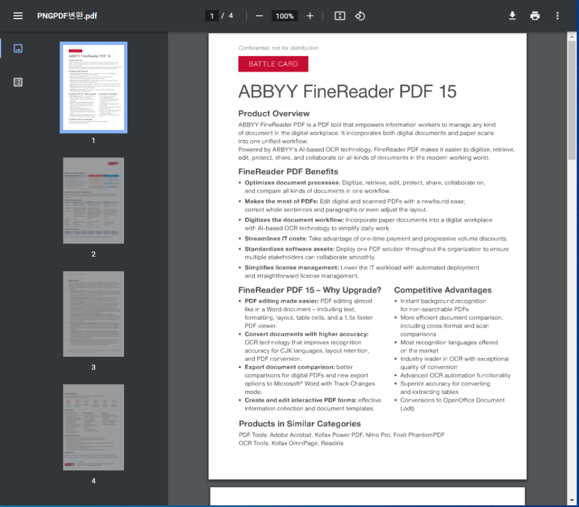The width and height of the screenshot is (579, 507).
Task: Click the PNGPDF변환.pdf file title
Action: coord(67,16)
